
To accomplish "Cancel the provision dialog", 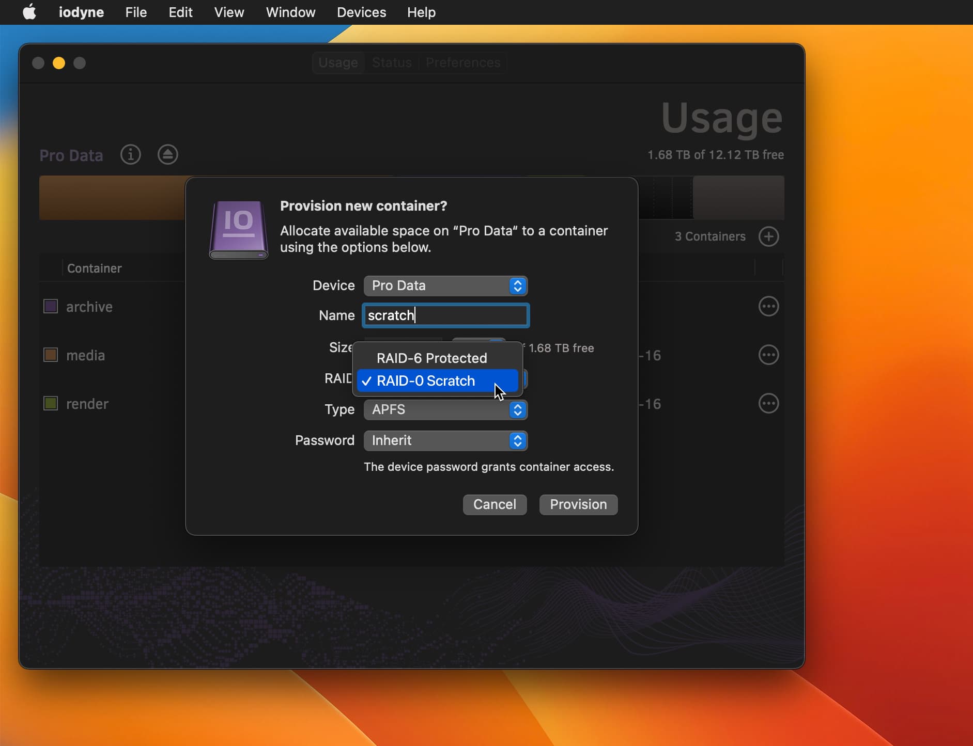I will point(495,504).
